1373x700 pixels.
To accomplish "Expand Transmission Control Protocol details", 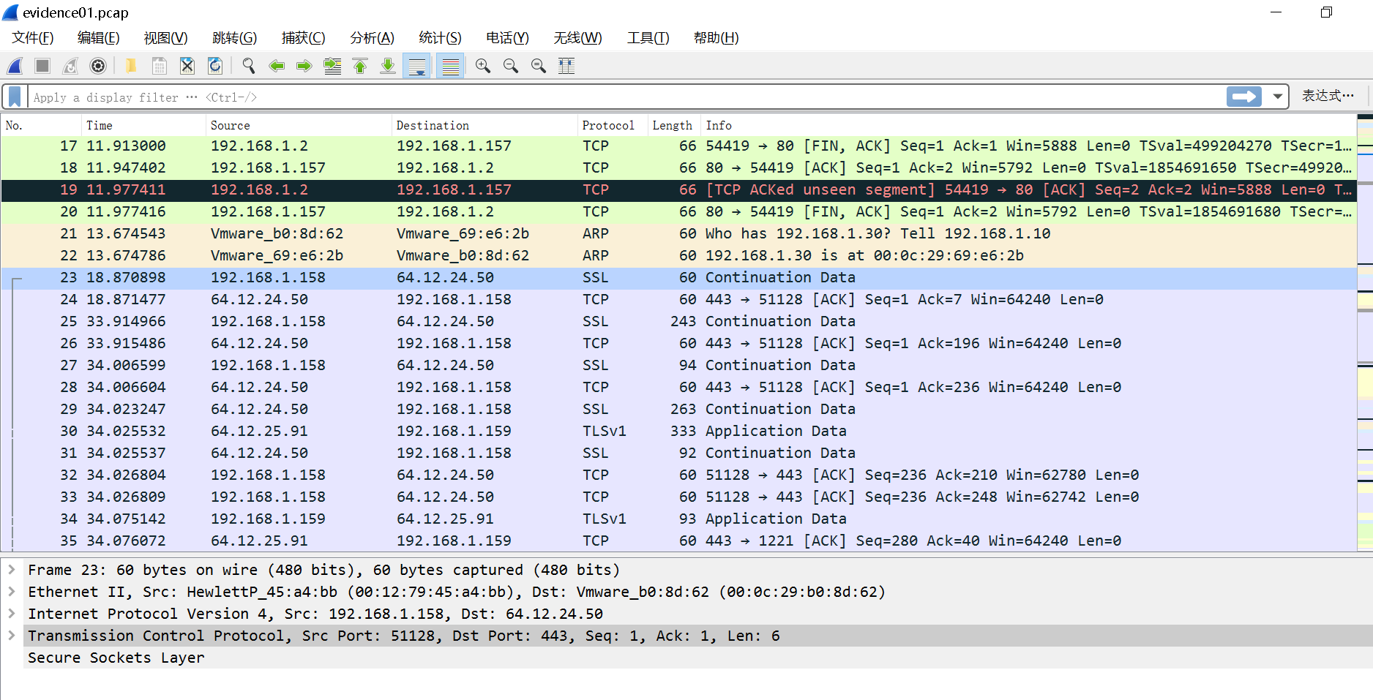I will pyautogui.click(x=12, y=636).
